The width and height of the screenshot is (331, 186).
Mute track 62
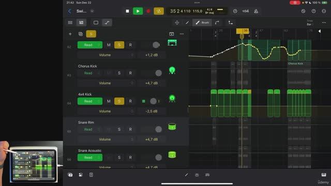click(x=109, y=45)
